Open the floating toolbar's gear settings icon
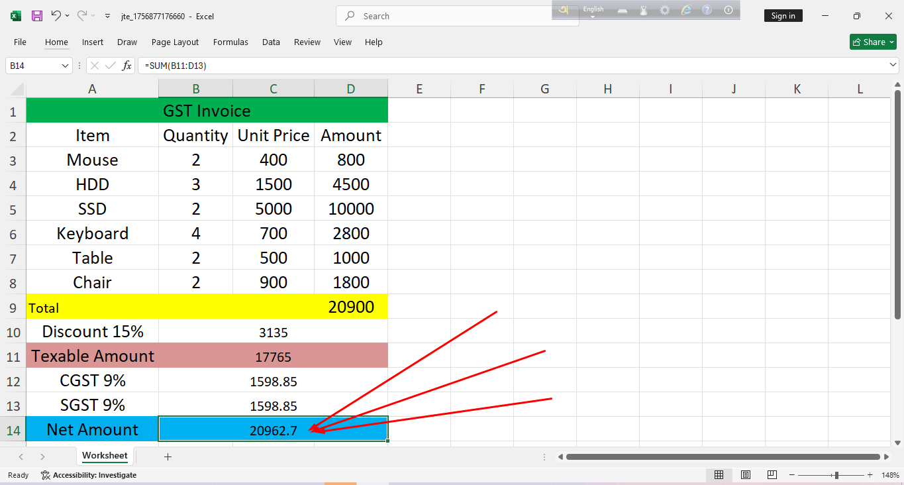The height and width of the screenshot is (485, 904). (665, 10)
